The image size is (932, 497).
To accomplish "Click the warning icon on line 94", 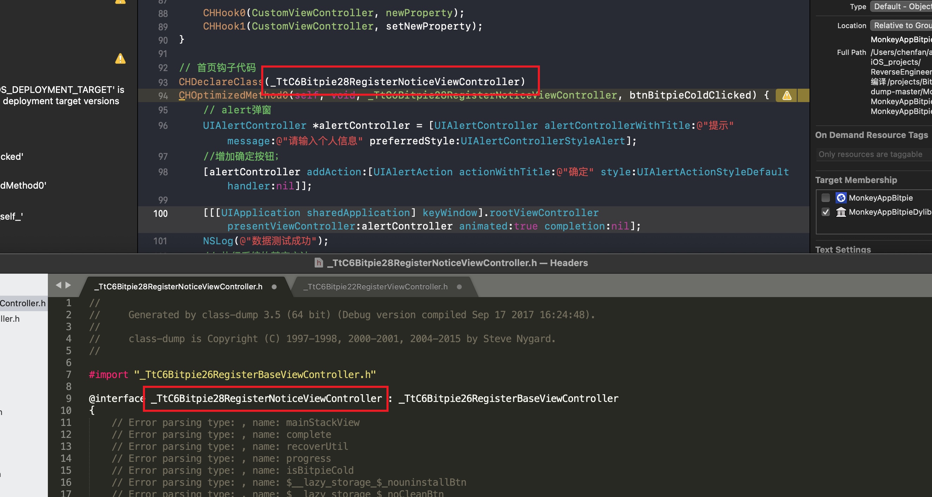I will 787,95.
